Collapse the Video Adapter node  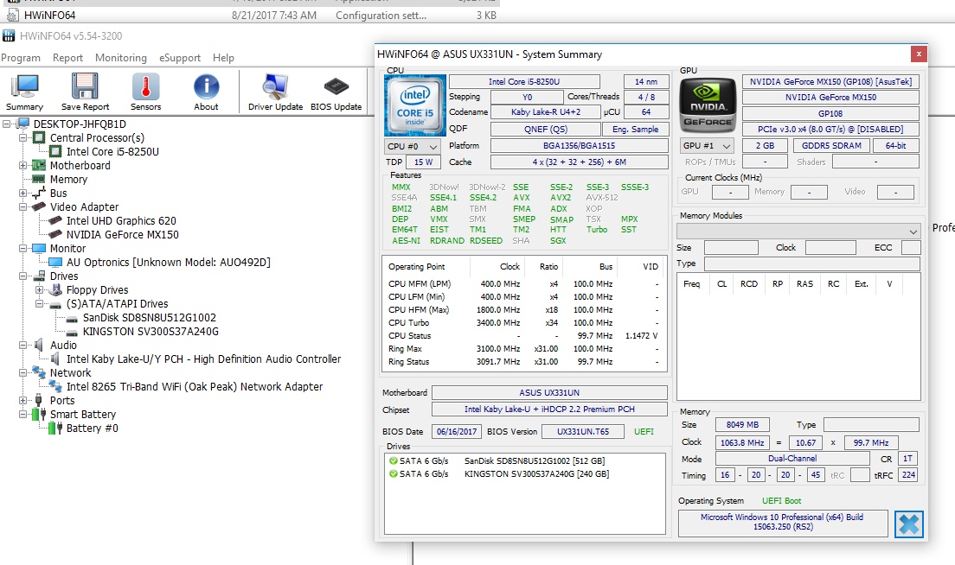(23, 206)
